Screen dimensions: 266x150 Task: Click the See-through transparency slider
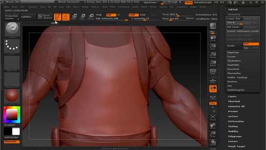[x=172, y=2]
